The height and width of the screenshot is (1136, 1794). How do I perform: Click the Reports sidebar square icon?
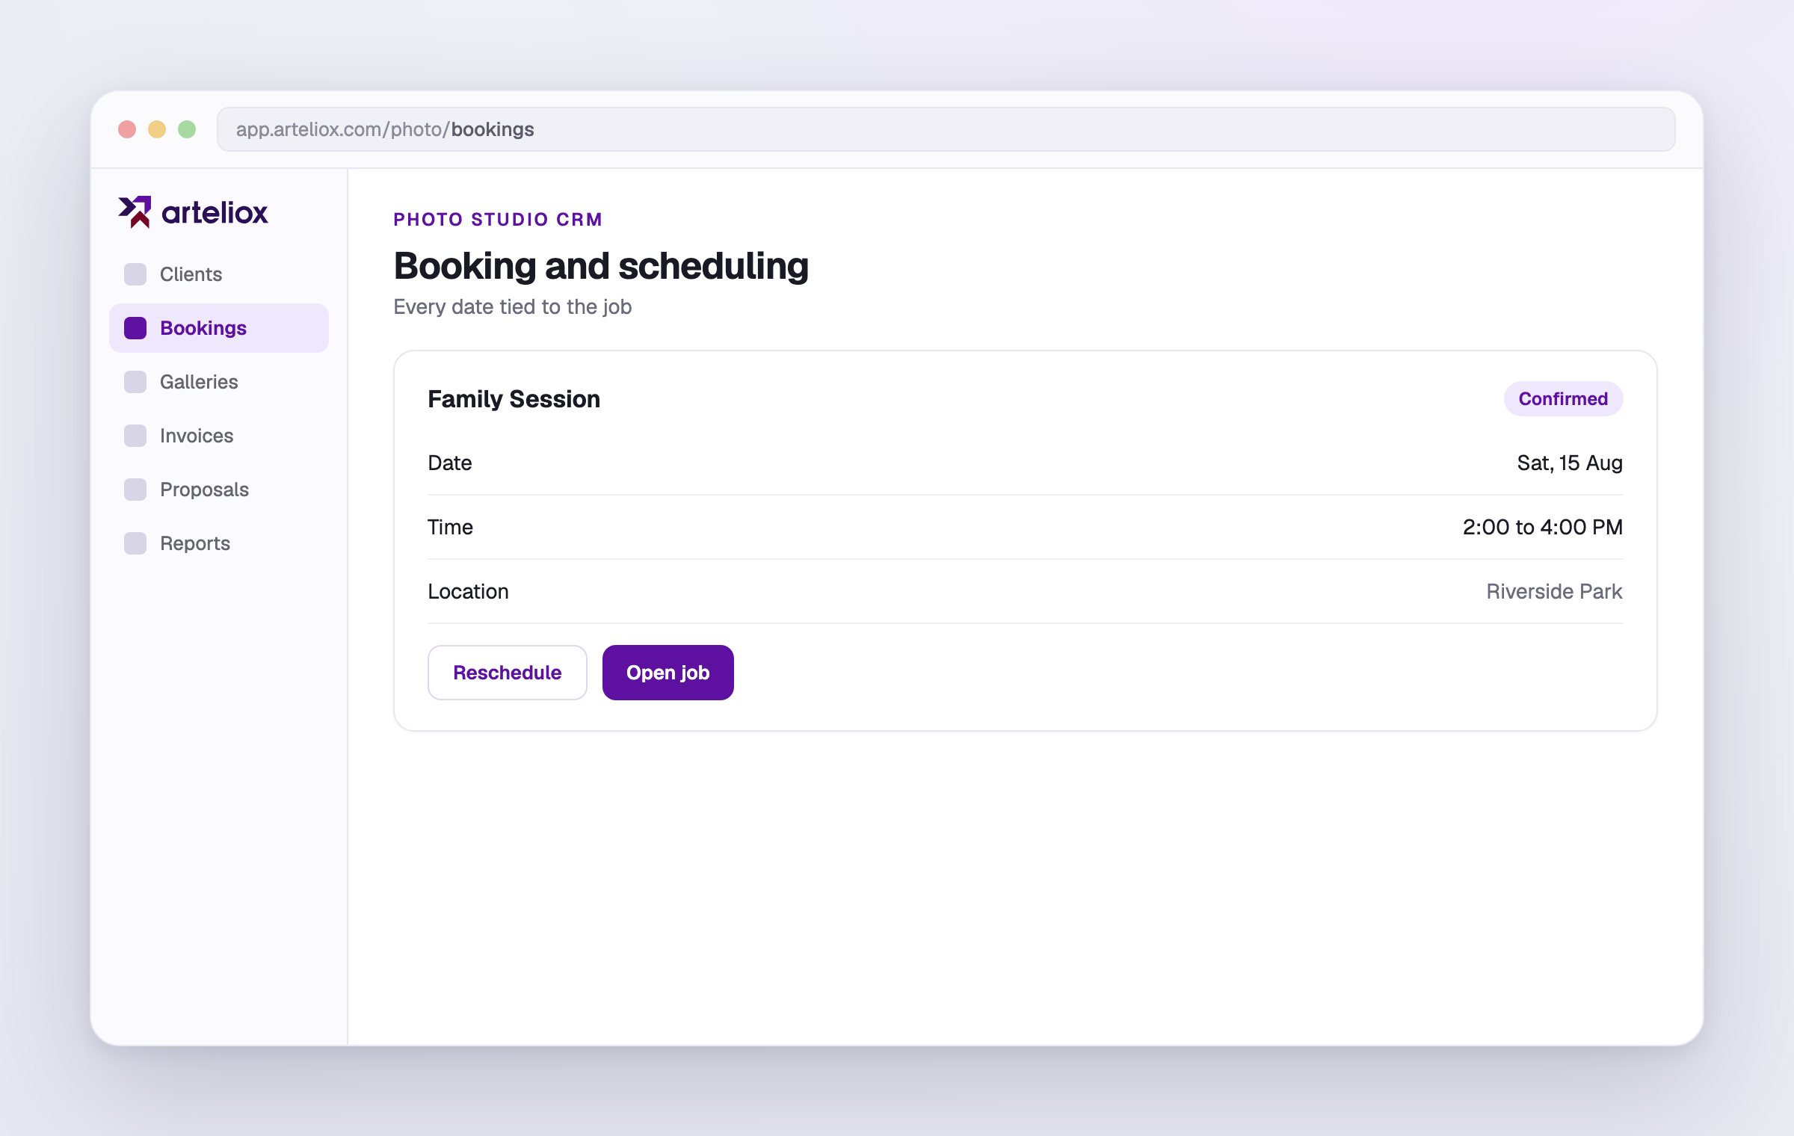pyautogui.click(x=135, y=543)
